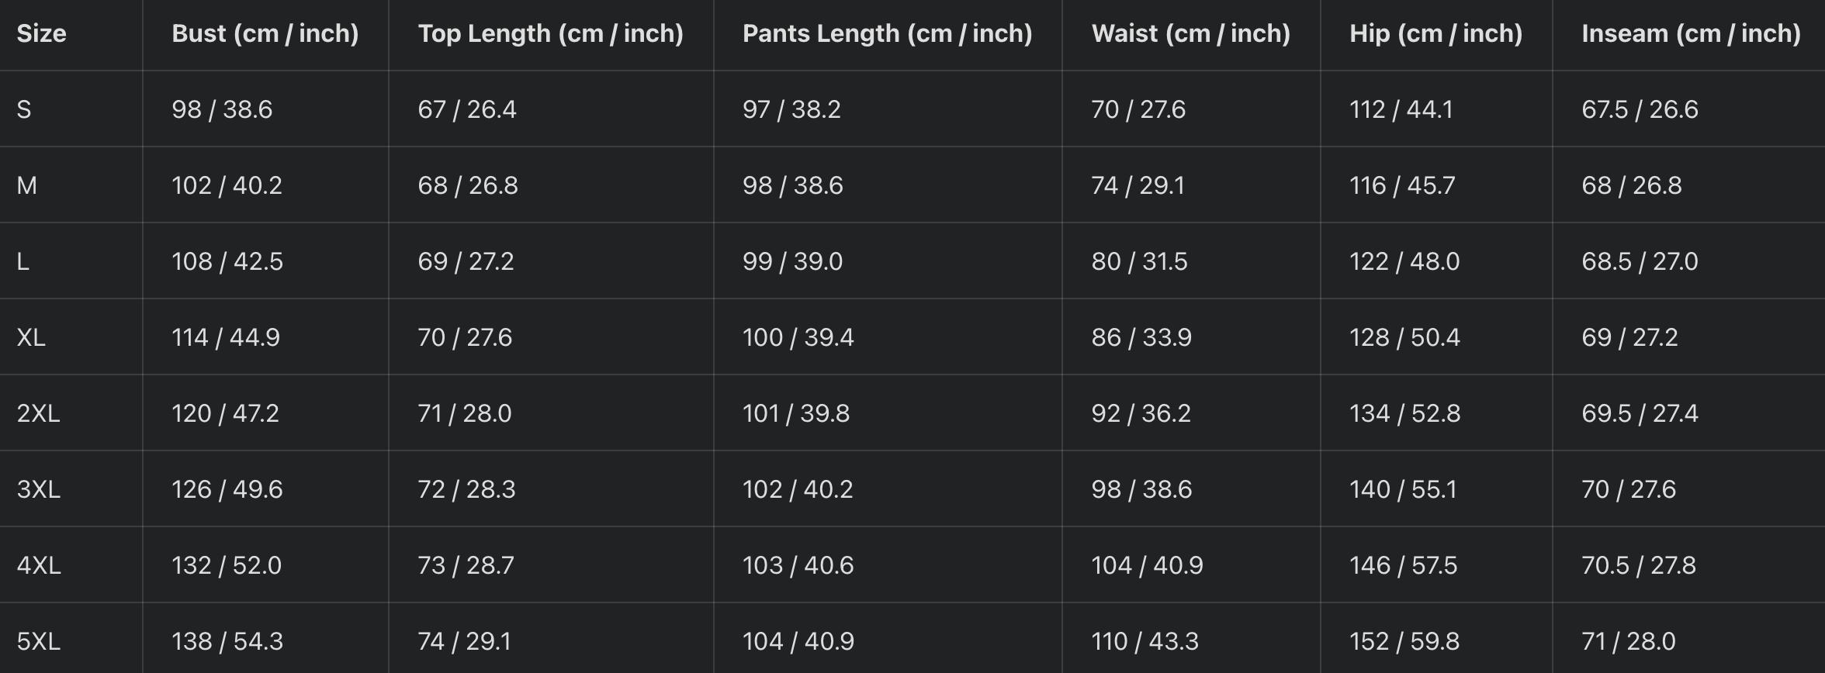
Task: Click the Bust (cm / inch) header
Action: click(265, 34)
